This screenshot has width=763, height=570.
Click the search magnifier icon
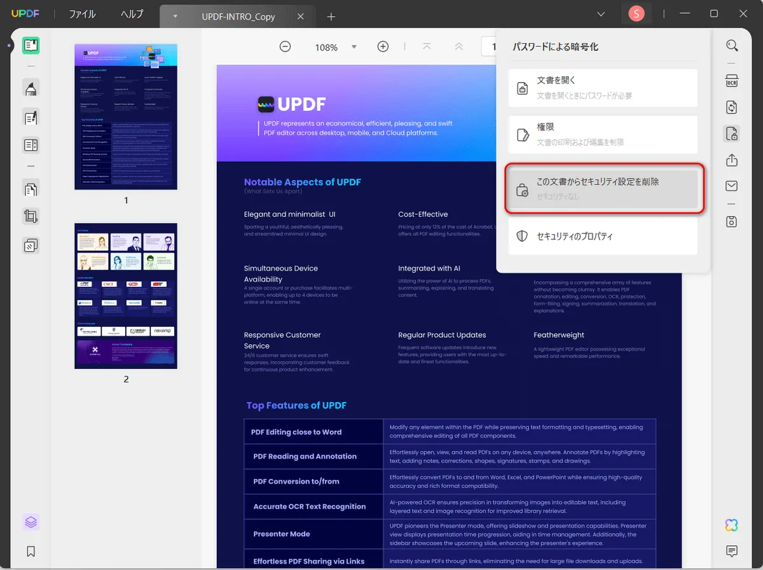[x=732, y=45]
